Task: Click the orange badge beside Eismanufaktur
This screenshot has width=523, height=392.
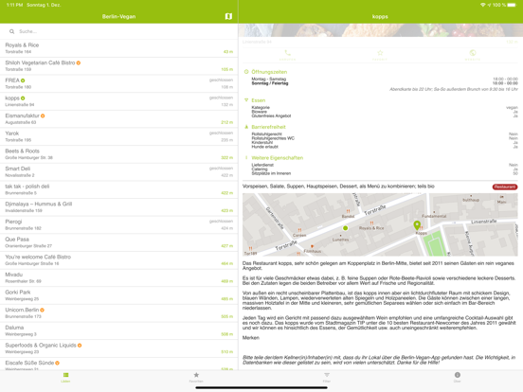Action: pyautogui.click(x=43, y=116)
